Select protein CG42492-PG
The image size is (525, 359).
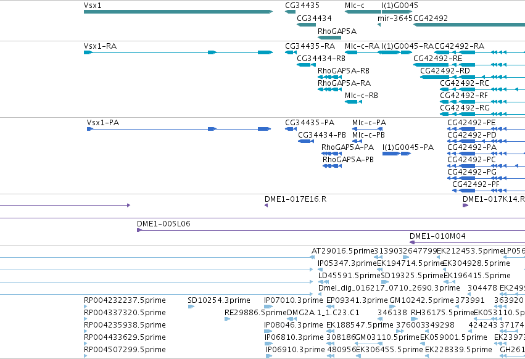click(486, 178)
